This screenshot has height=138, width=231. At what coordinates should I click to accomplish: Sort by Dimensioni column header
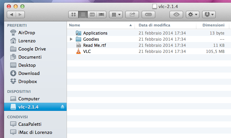click(x=213, y=25)
